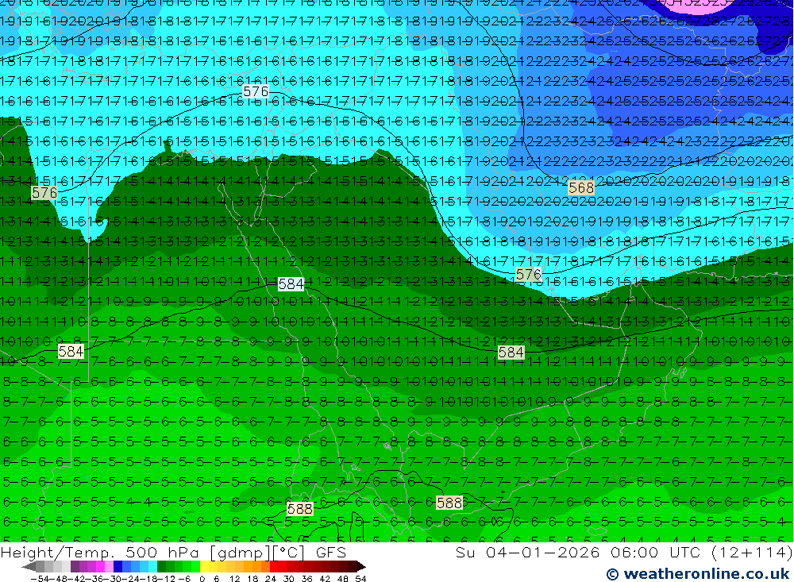This screenshot has width=794, height=582.
Task: Click the darkest green swatch on the scale
Action: click(161, 567)
